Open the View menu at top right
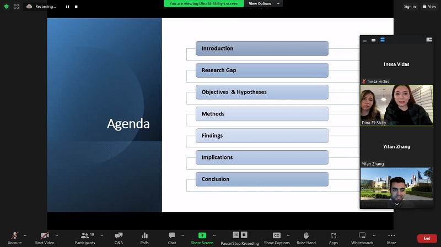Screen dimensions: 441x247 429,7
